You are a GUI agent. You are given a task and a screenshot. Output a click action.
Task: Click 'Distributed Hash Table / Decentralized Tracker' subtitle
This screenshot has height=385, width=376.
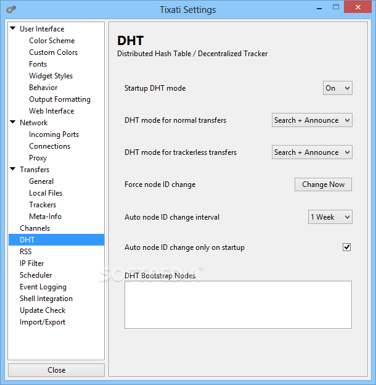tap(192, 54)
